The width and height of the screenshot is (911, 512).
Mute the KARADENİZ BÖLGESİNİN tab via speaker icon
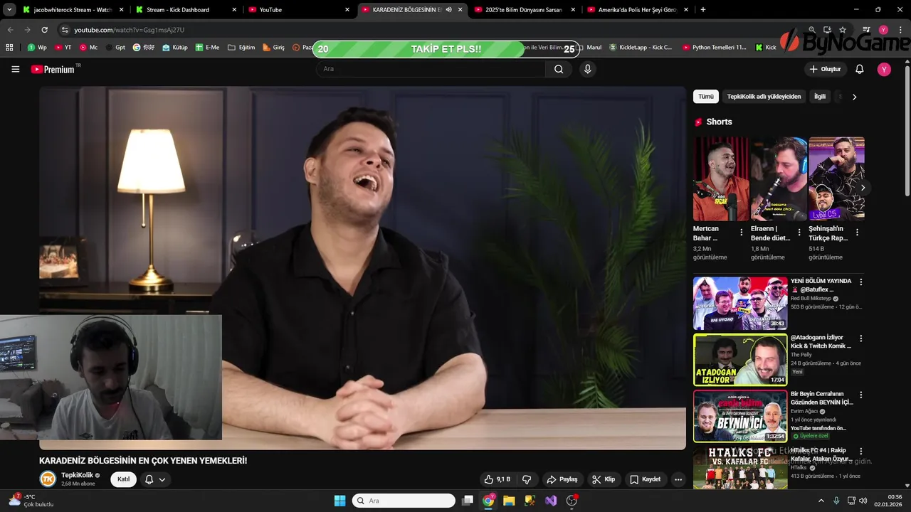tap(448, 10)
